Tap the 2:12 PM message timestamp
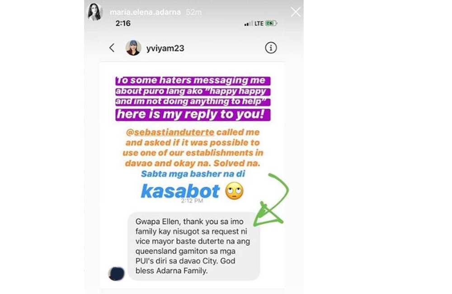This screenshot has height=294, width=452. [x=192, y=201]
